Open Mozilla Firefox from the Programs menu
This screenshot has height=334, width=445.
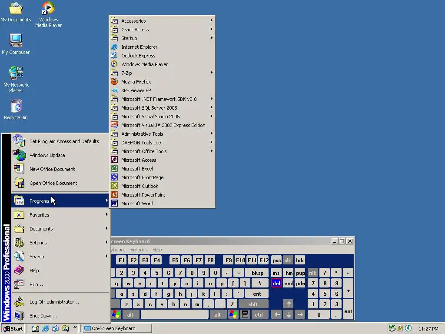(162, 82)
